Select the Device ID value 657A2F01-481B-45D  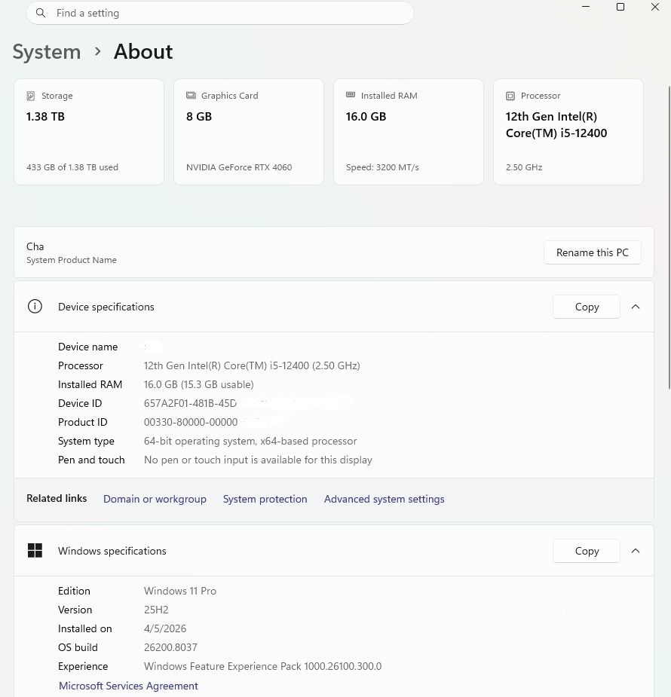pos(190,403)
